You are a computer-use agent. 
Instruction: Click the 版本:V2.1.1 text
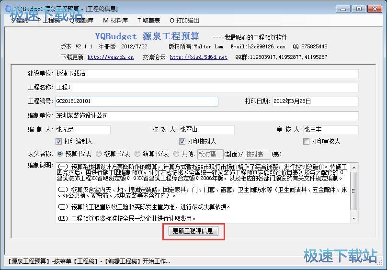76,46
